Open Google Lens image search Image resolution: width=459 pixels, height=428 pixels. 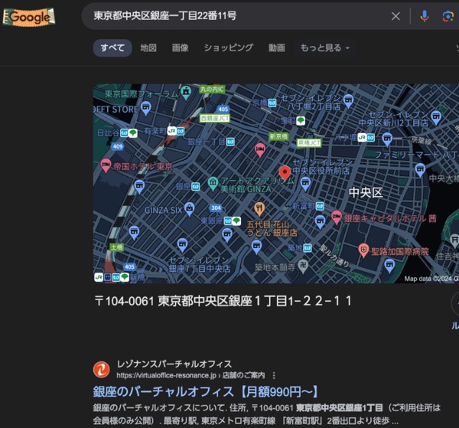click(448, 16)
